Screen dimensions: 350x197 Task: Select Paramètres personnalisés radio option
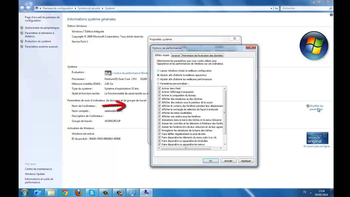(x=158, y=84)
